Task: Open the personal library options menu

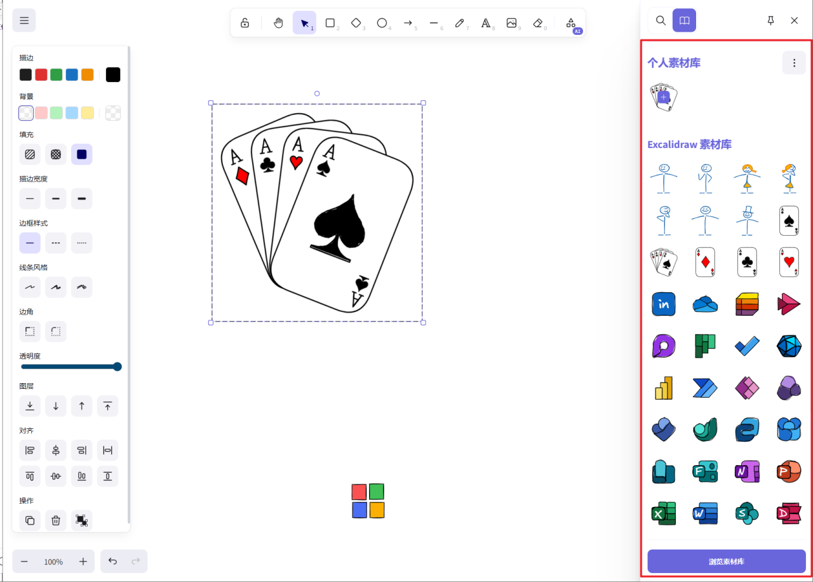Action: pyautogui.click(x=794, y=62)
